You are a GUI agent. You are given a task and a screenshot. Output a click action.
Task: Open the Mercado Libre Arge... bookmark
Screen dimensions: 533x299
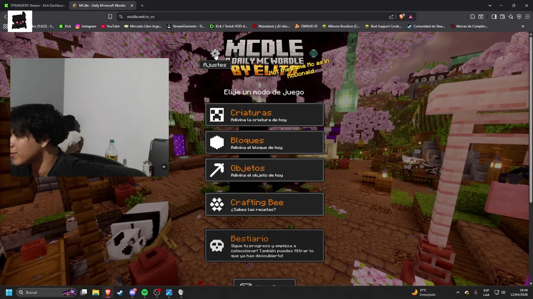[x=143, y=26]
